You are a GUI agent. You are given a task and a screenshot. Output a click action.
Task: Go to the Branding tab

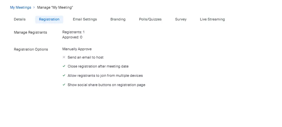coord(118,19)
